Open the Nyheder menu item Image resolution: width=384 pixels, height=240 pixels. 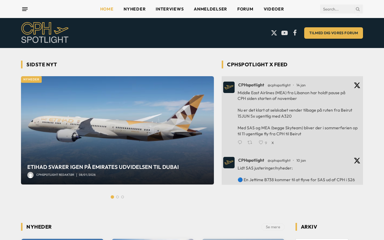tap(135, 9)
